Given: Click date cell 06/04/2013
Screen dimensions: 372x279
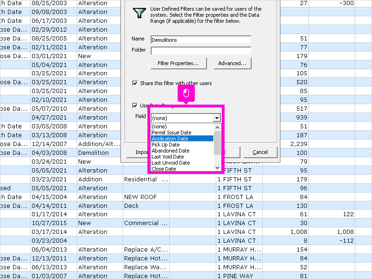Looking at the screenshot, I should click(x=53, y=250).
